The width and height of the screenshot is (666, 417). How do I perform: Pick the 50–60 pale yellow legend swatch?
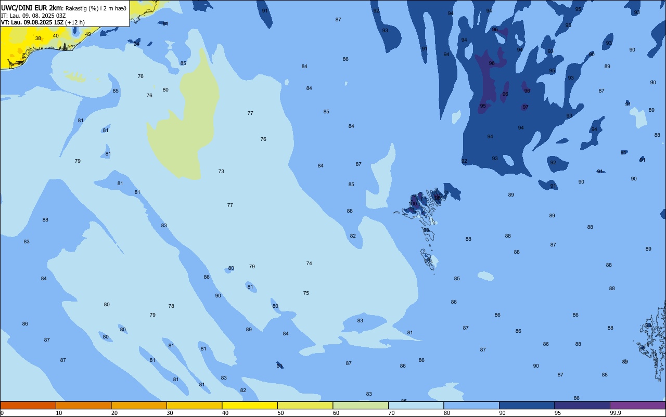tap(305, 405)
